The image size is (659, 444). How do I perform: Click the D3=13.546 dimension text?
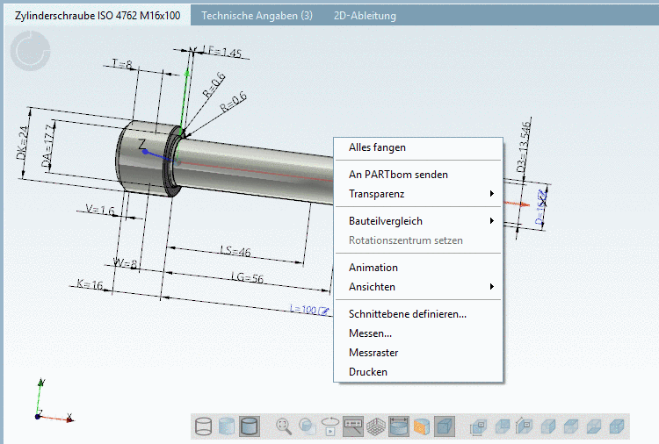(524, 147)
